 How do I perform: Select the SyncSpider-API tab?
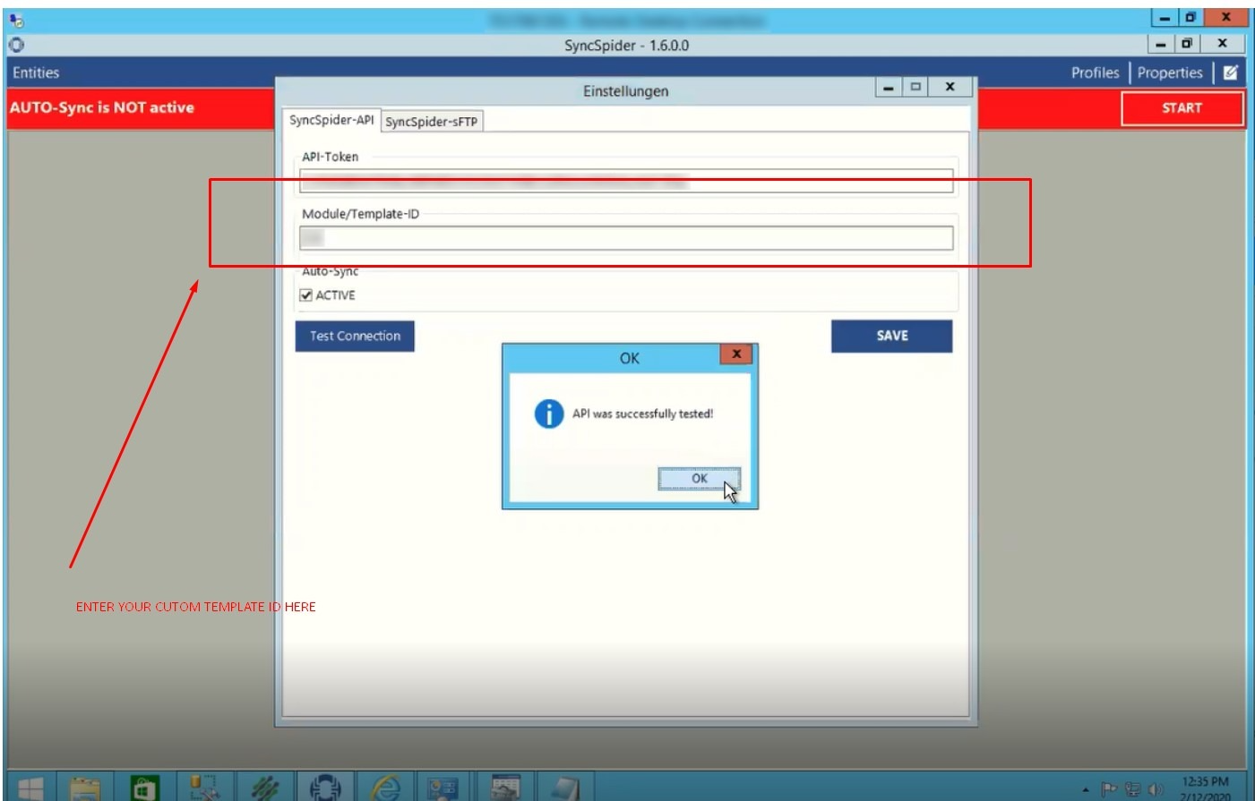(331, 120)
